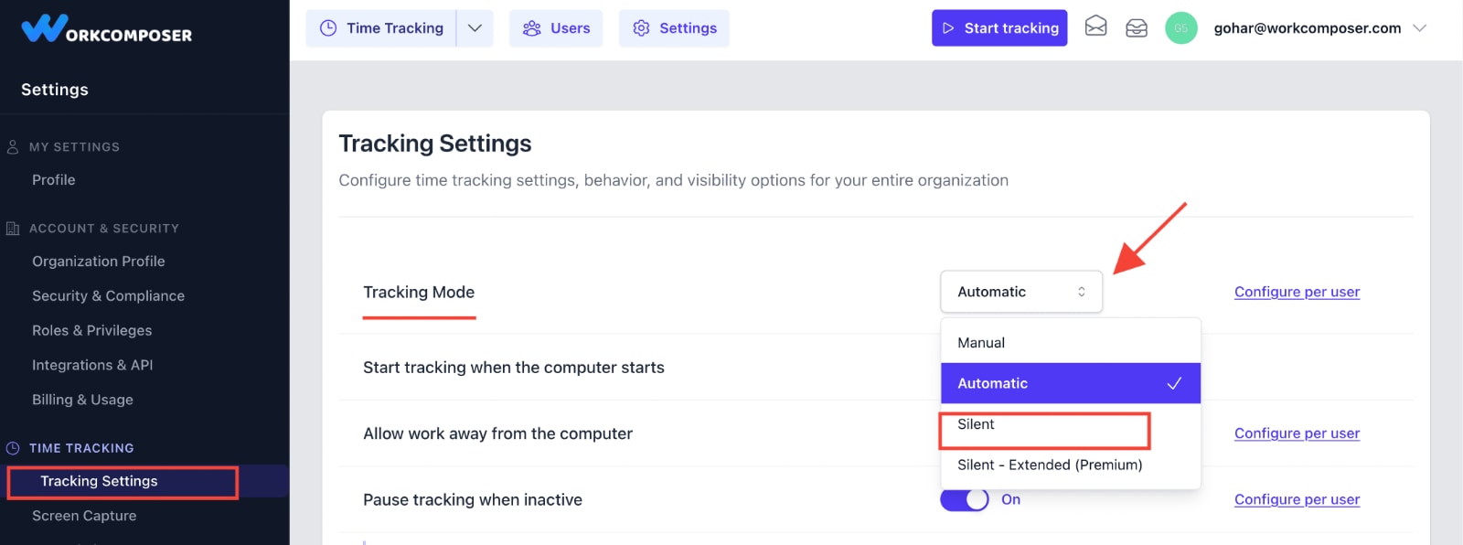Select Manual tracking mode option
The image size is (1463, 545).
1071,343
